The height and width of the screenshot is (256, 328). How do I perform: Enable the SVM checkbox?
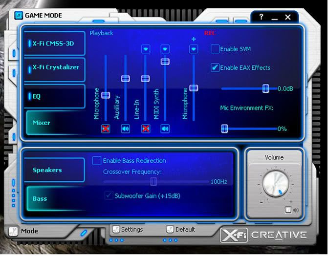215,49
